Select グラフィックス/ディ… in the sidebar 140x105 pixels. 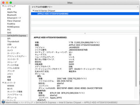[x=17, y=56]
